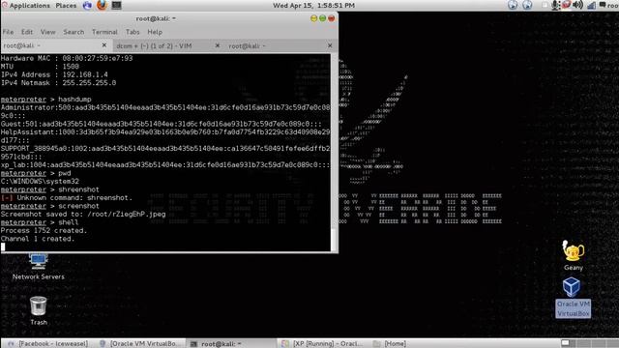The height and width of the screenshot is (348, 619).
Task: Open the terminal launcher in top panel
Action: click(x=116, y=5)
